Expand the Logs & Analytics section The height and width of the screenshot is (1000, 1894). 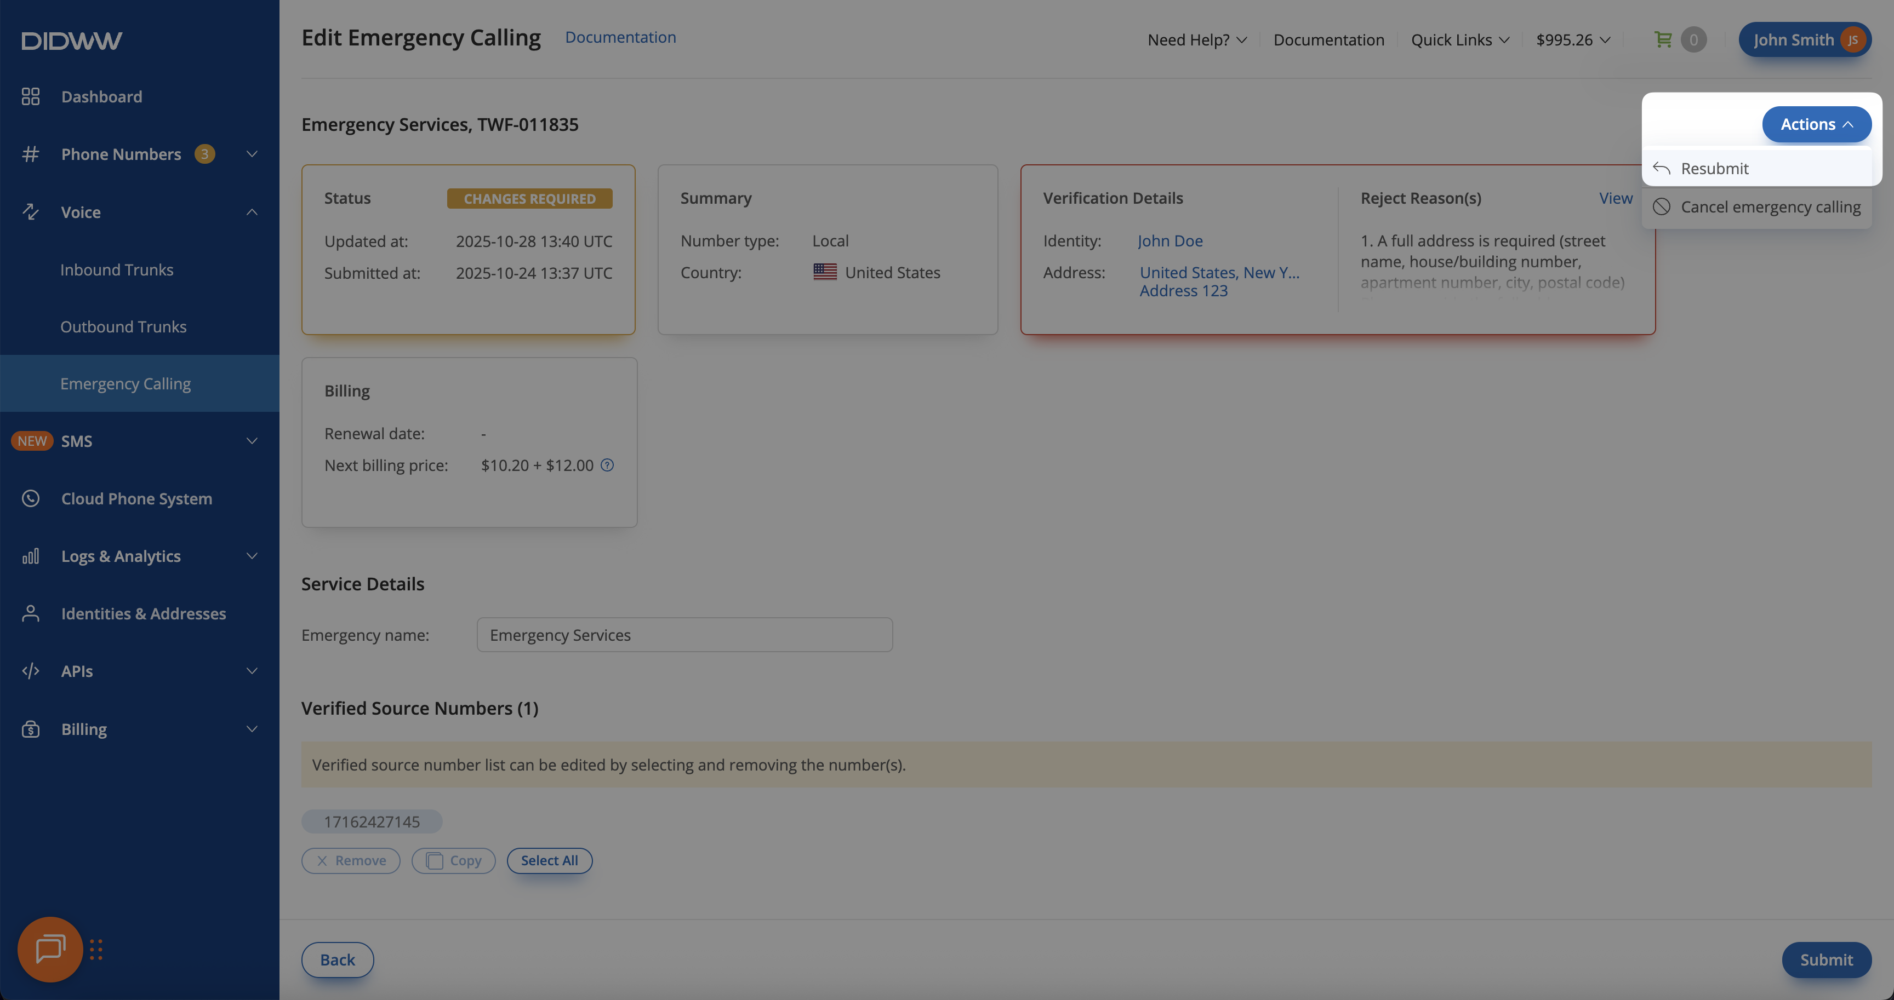tap(252, 556)
